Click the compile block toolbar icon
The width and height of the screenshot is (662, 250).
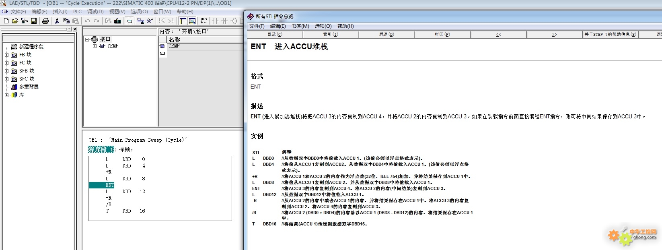(x=108, y=21)
